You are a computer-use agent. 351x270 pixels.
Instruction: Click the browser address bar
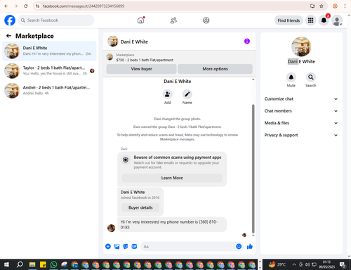click(x=173, y=6)
